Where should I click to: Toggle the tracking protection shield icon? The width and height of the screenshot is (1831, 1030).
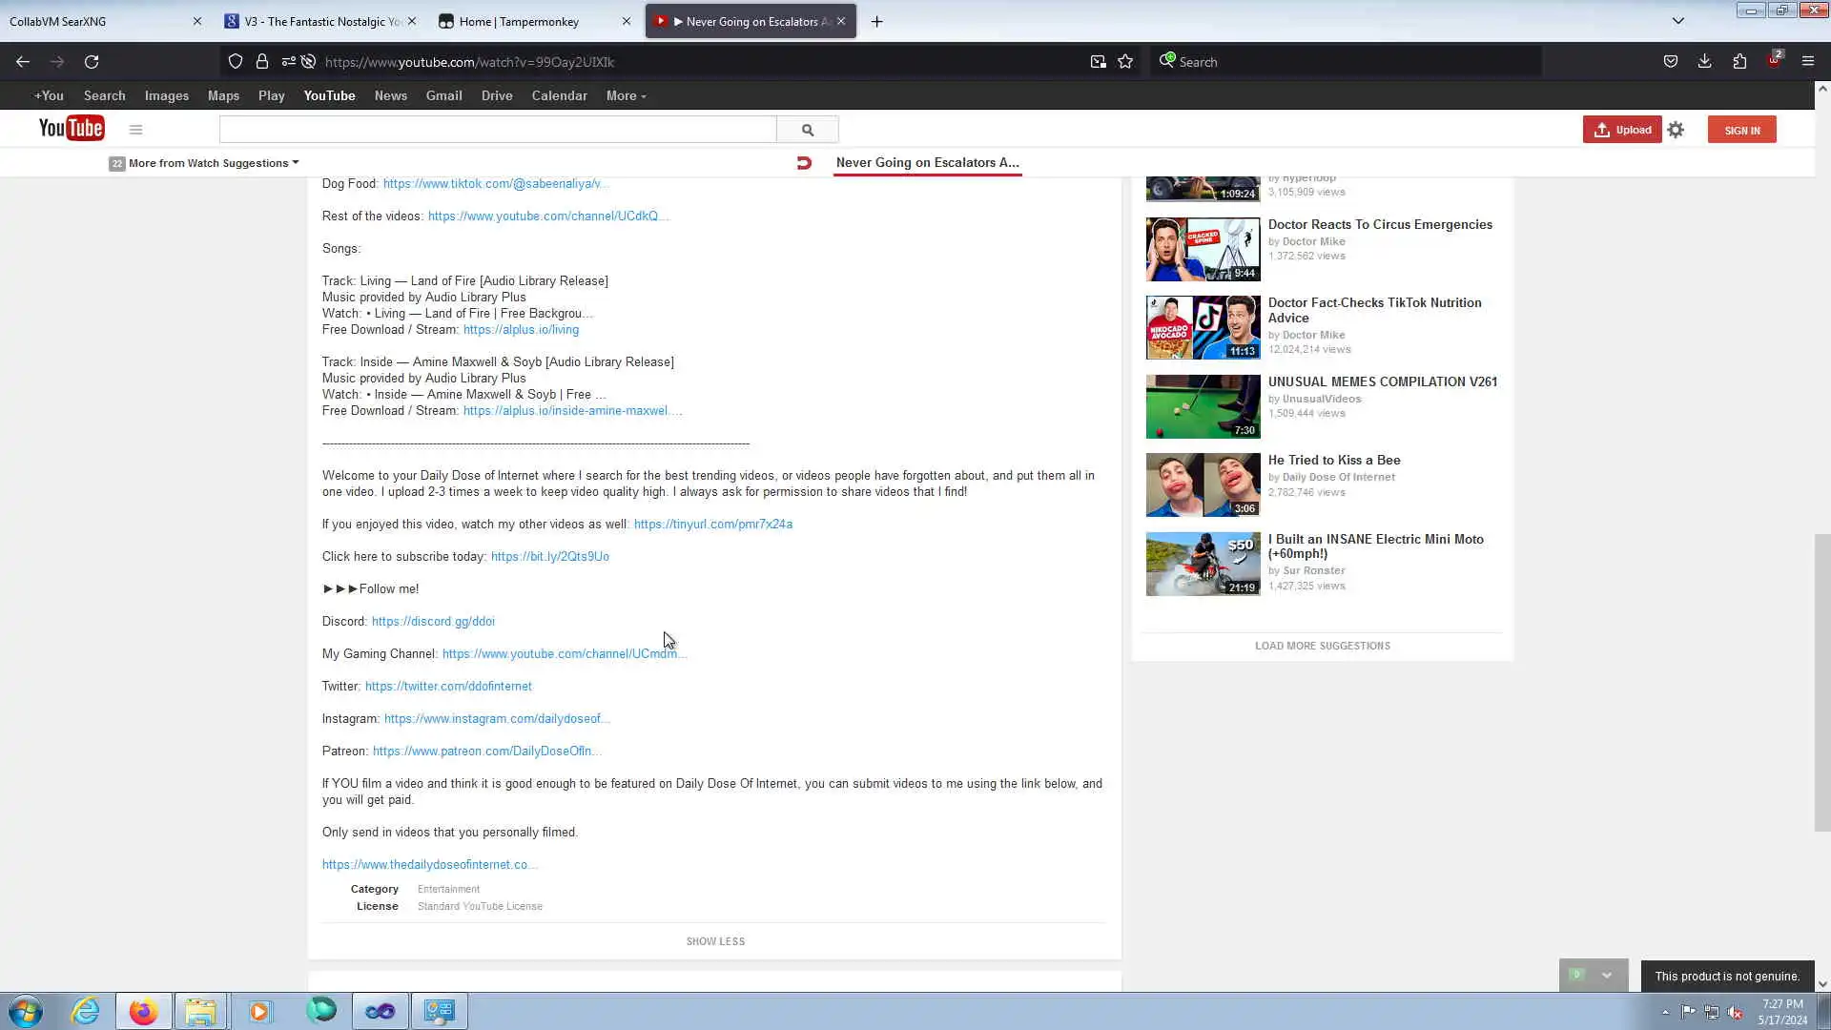236,62
